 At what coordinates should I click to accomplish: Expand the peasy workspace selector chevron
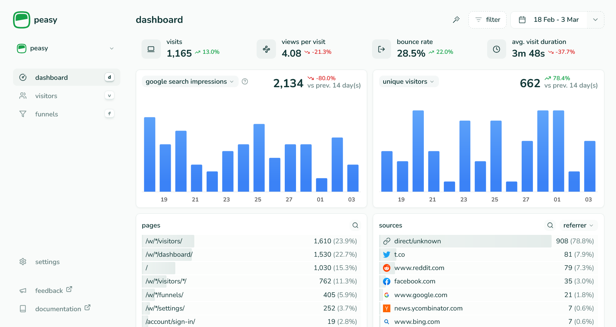[x=112, y=48]
